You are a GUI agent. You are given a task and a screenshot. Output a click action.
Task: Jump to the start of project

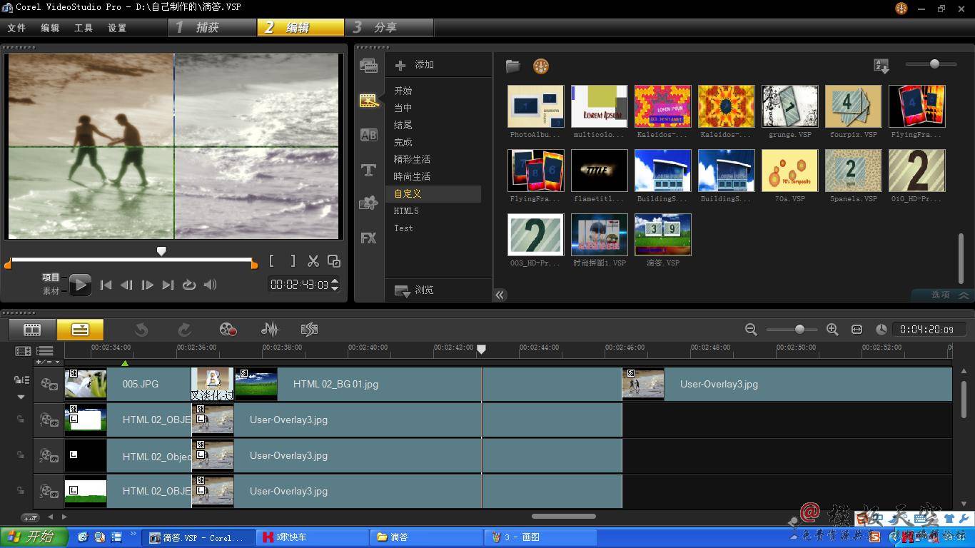point(106,285)
